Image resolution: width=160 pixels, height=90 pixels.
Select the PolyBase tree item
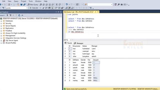pos(9,30)
